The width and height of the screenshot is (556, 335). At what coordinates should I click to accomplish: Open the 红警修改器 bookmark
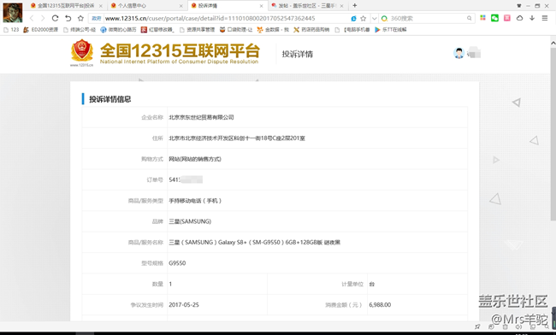157,30
